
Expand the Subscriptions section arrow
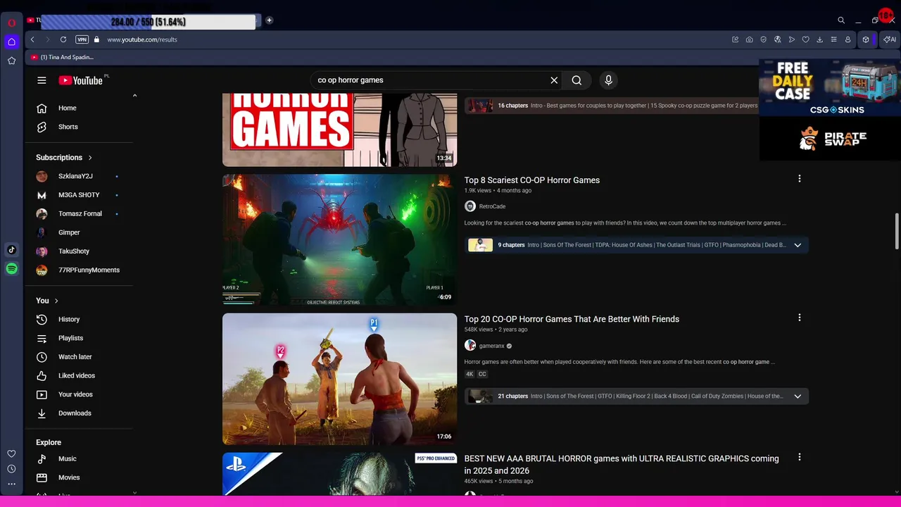tap(90, 158)
